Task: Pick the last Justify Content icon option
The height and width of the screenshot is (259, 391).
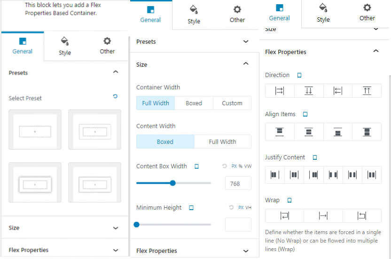Action: point(372,175)
